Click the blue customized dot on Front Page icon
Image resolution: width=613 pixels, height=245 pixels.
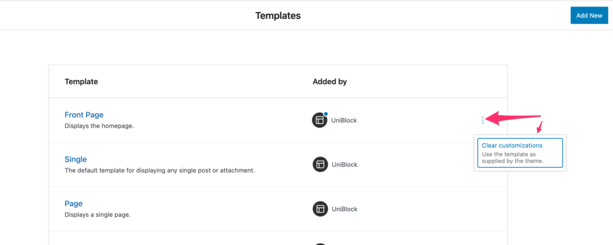[326, 113]
